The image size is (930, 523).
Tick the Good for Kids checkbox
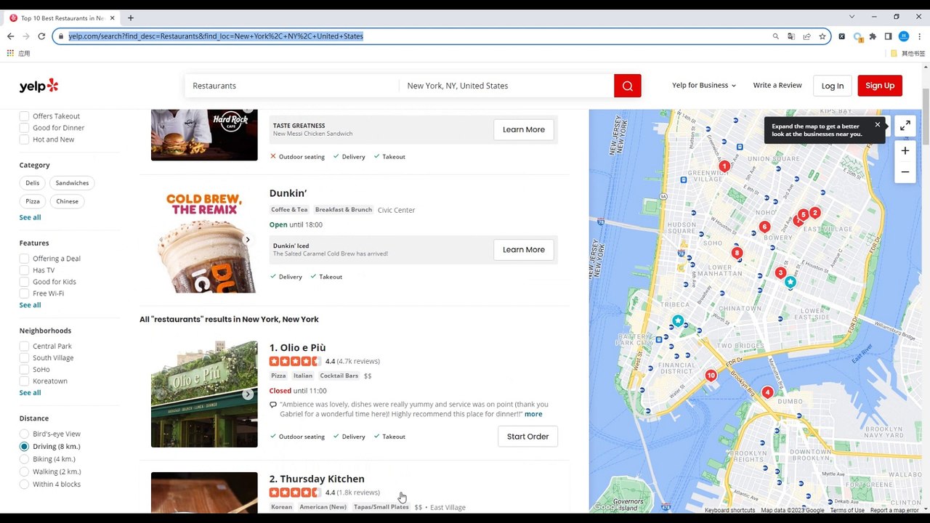24,282
